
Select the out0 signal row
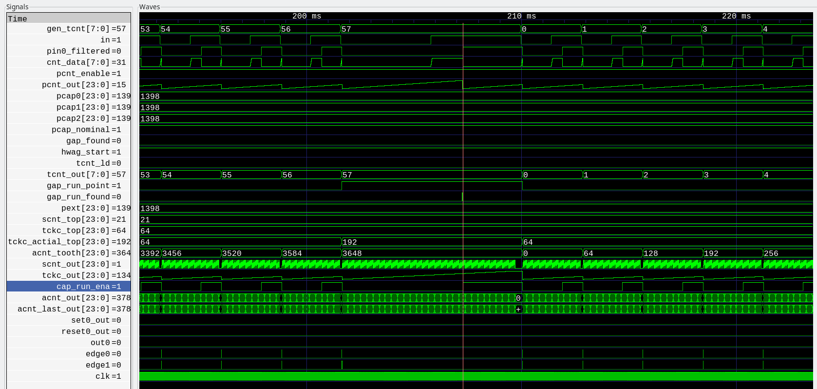click(x=69, y=343)
